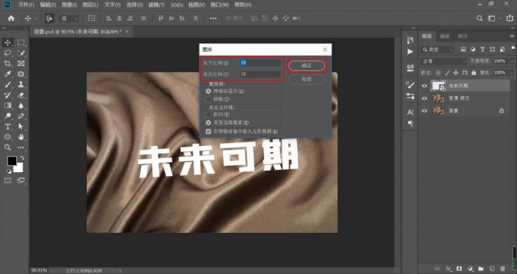Select the Rectangular Marquee tool
Viewport: 517px width, 274px height.
21,42
